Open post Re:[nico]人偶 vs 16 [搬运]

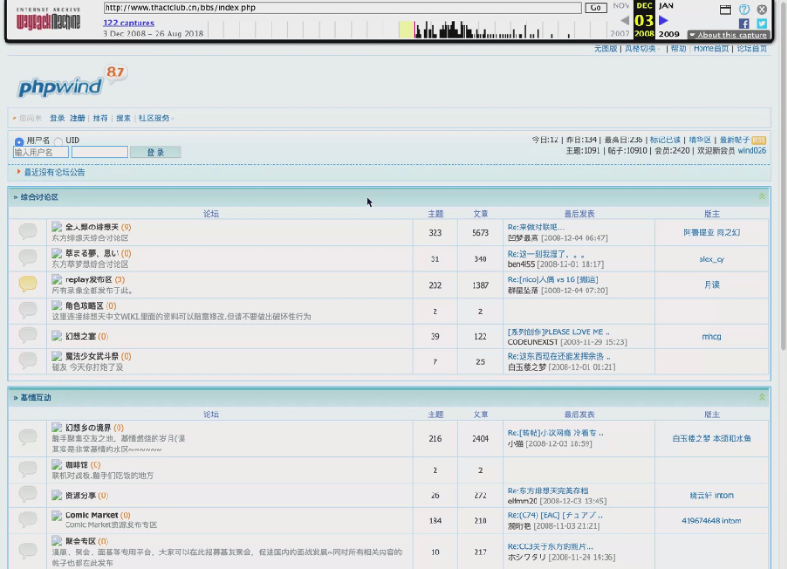(x=553, y=279)
